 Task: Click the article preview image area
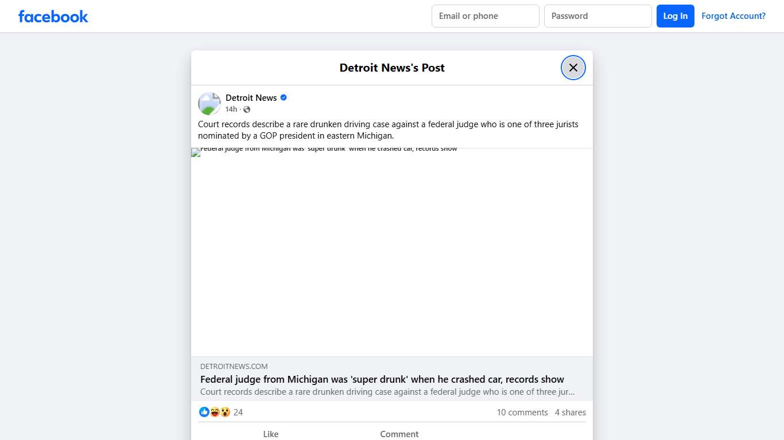click(x=391, y=252)
